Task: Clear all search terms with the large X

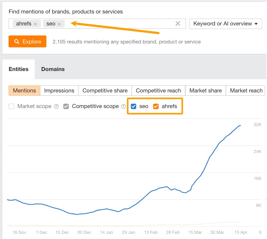Action: (x=178, y=23)
